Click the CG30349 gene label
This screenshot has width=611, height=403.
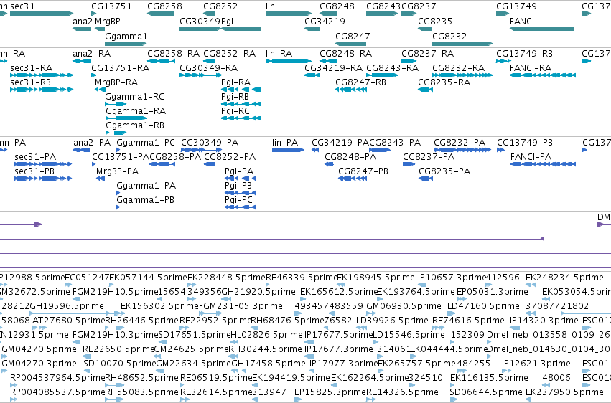coord(200,22)
